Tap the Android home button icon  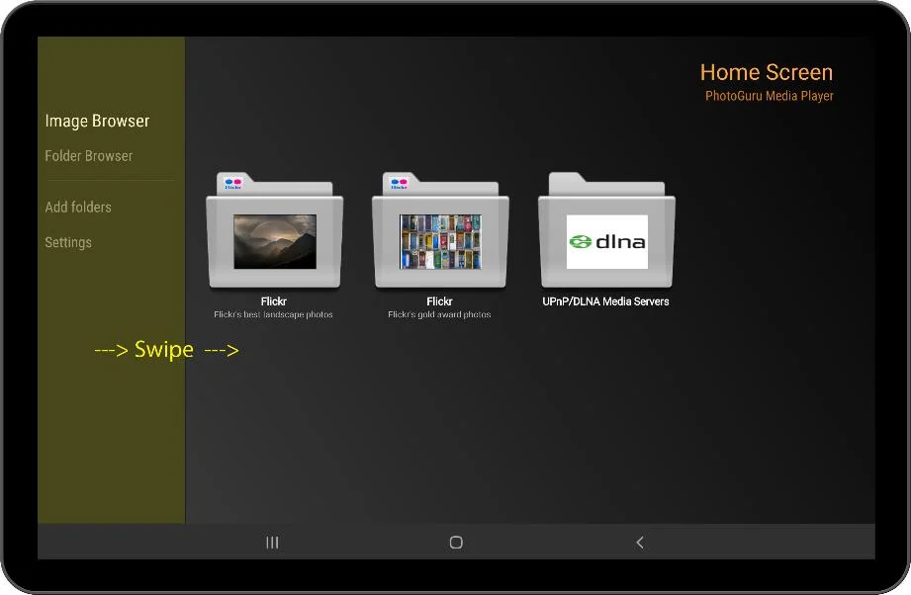click(x=456, y=543)
